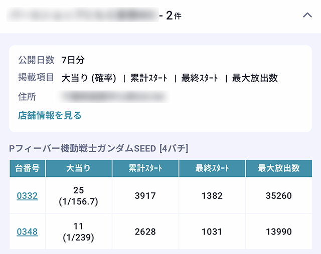Click final start value 1031

[212, 231]
